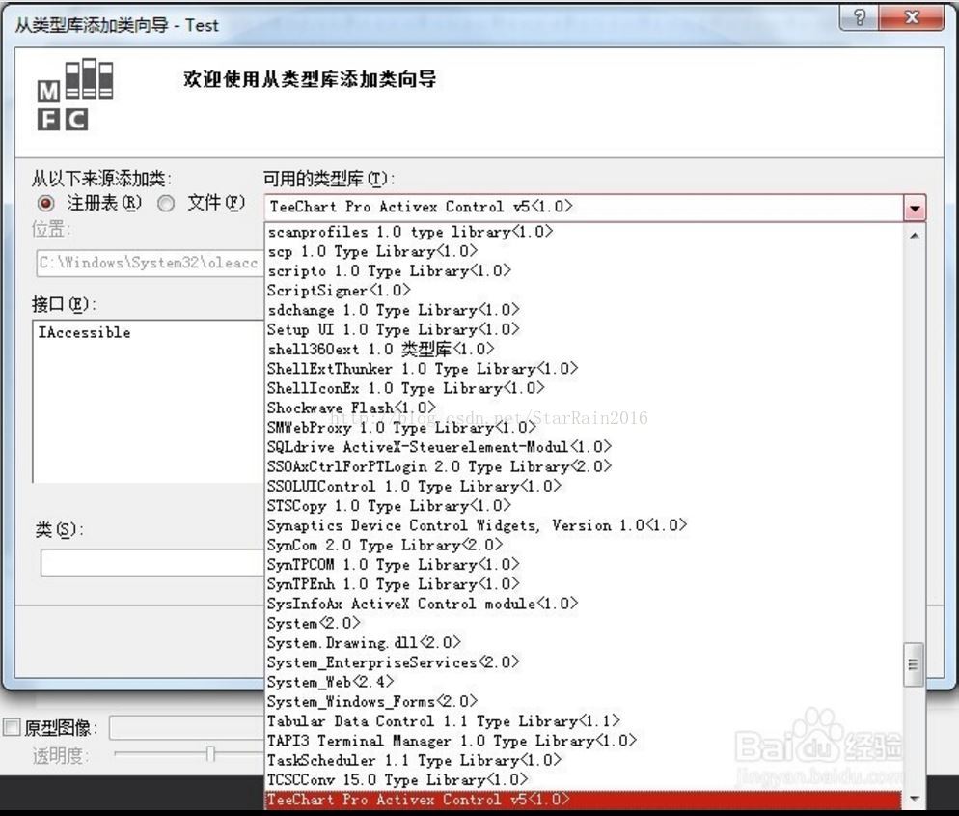The height and width of the screenshot is (816, 959).
Task: Select ShellIconEx 1.0 Type Library
Action: point(584,388)
